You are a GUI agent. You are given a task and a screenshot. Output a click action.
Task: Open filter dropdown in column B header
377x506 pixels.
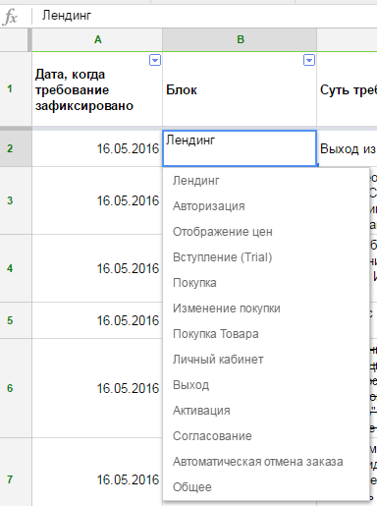(x=309, y=60)
